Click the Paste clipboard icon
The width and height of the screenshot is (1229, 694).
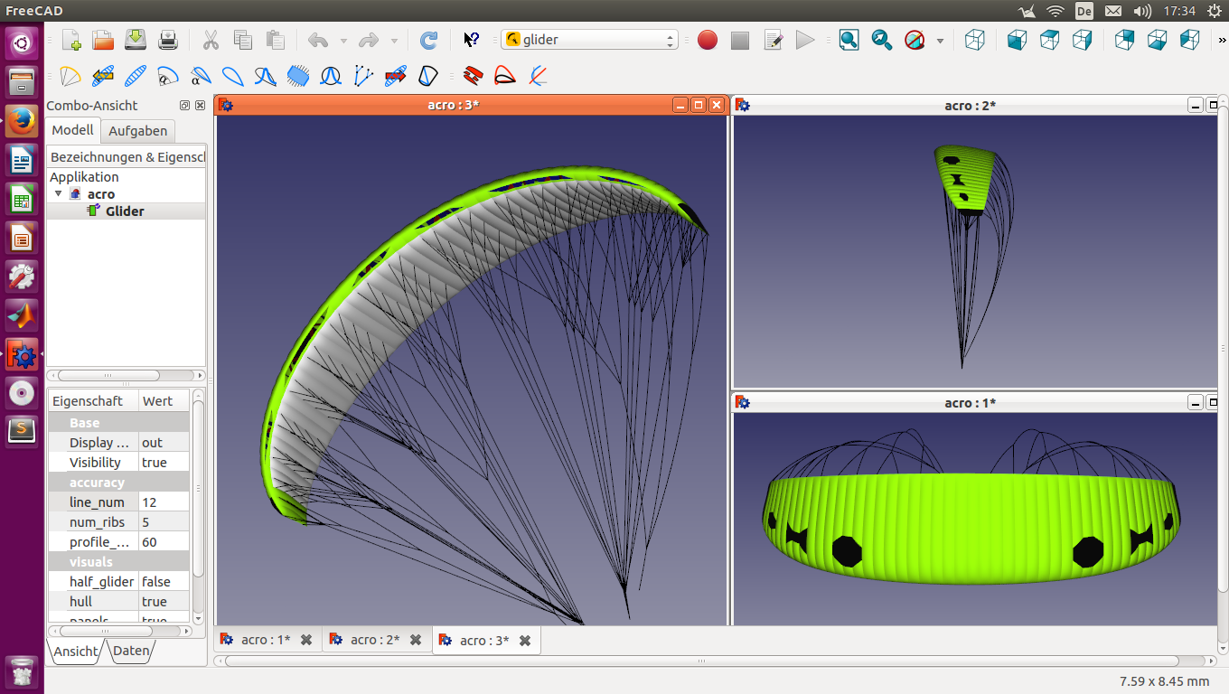275,40
